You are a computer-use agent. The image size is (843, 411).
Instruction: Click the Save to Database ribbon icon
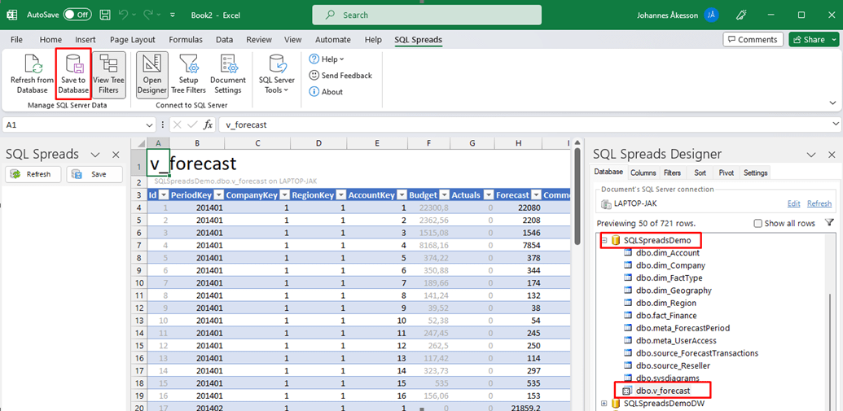(x=73, y=65)
